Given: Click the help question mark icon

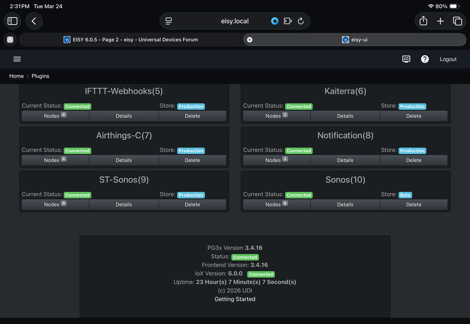Looking at the screenshot, I should (425, 59).
